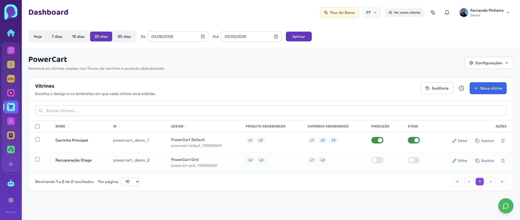The width and height of the screenshot is (520, 220).
Task: Open the star badge module in sidebar
Action: 11,93
